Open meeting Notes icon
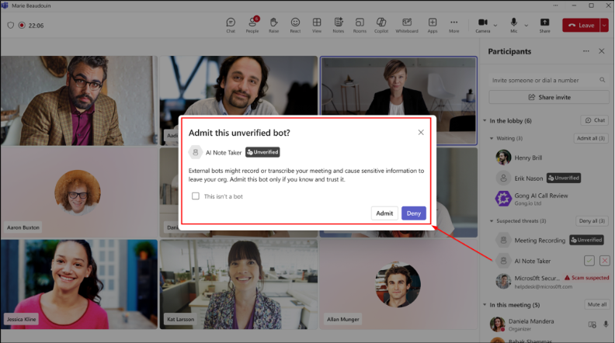The width and height of the screenshot is (615, 343). pyautogui.click(x=338, y=25)
